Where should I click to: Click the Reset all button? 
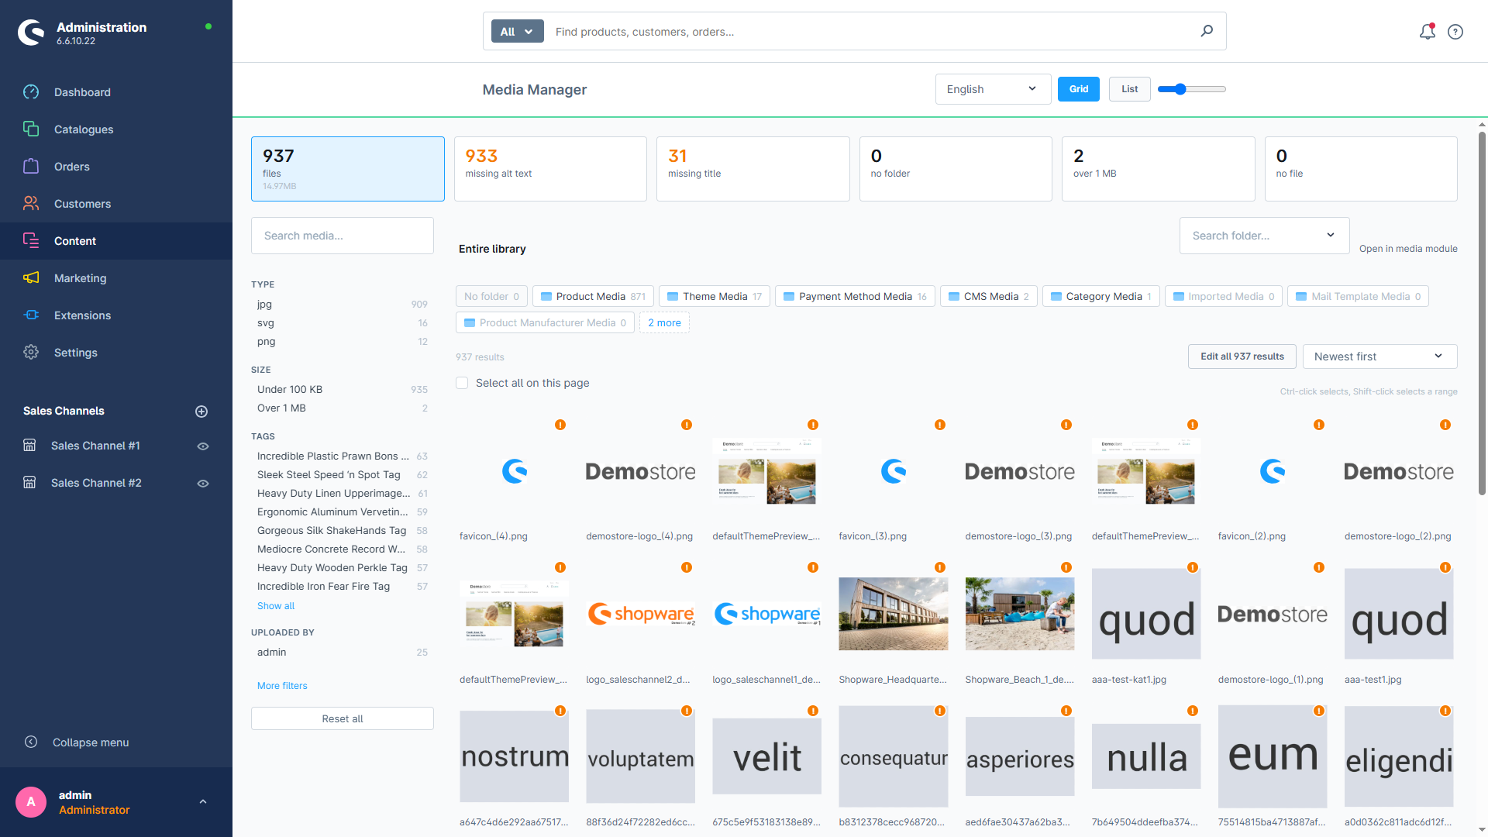[343, 718]
